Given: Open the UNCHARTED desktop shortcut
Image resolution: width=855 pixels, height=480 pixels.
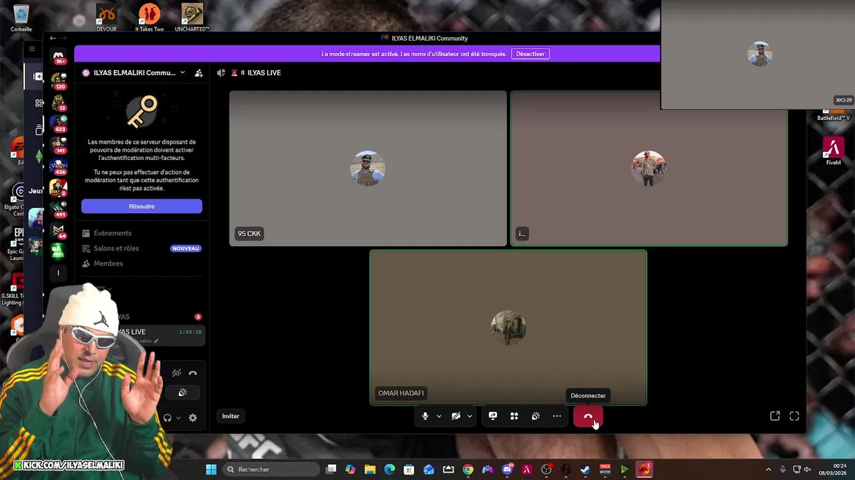Looking at the screenshot, I should click(192, 17).
